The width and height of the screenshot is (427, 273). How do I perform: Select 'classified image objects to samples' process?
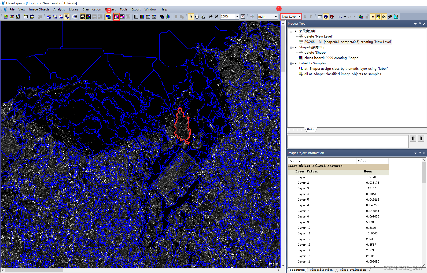[x=343, y=74]
